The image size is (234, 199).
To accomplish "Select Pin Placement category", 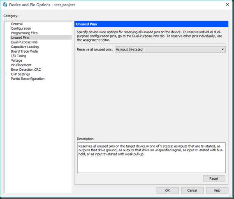I will (x=21, y=65).
